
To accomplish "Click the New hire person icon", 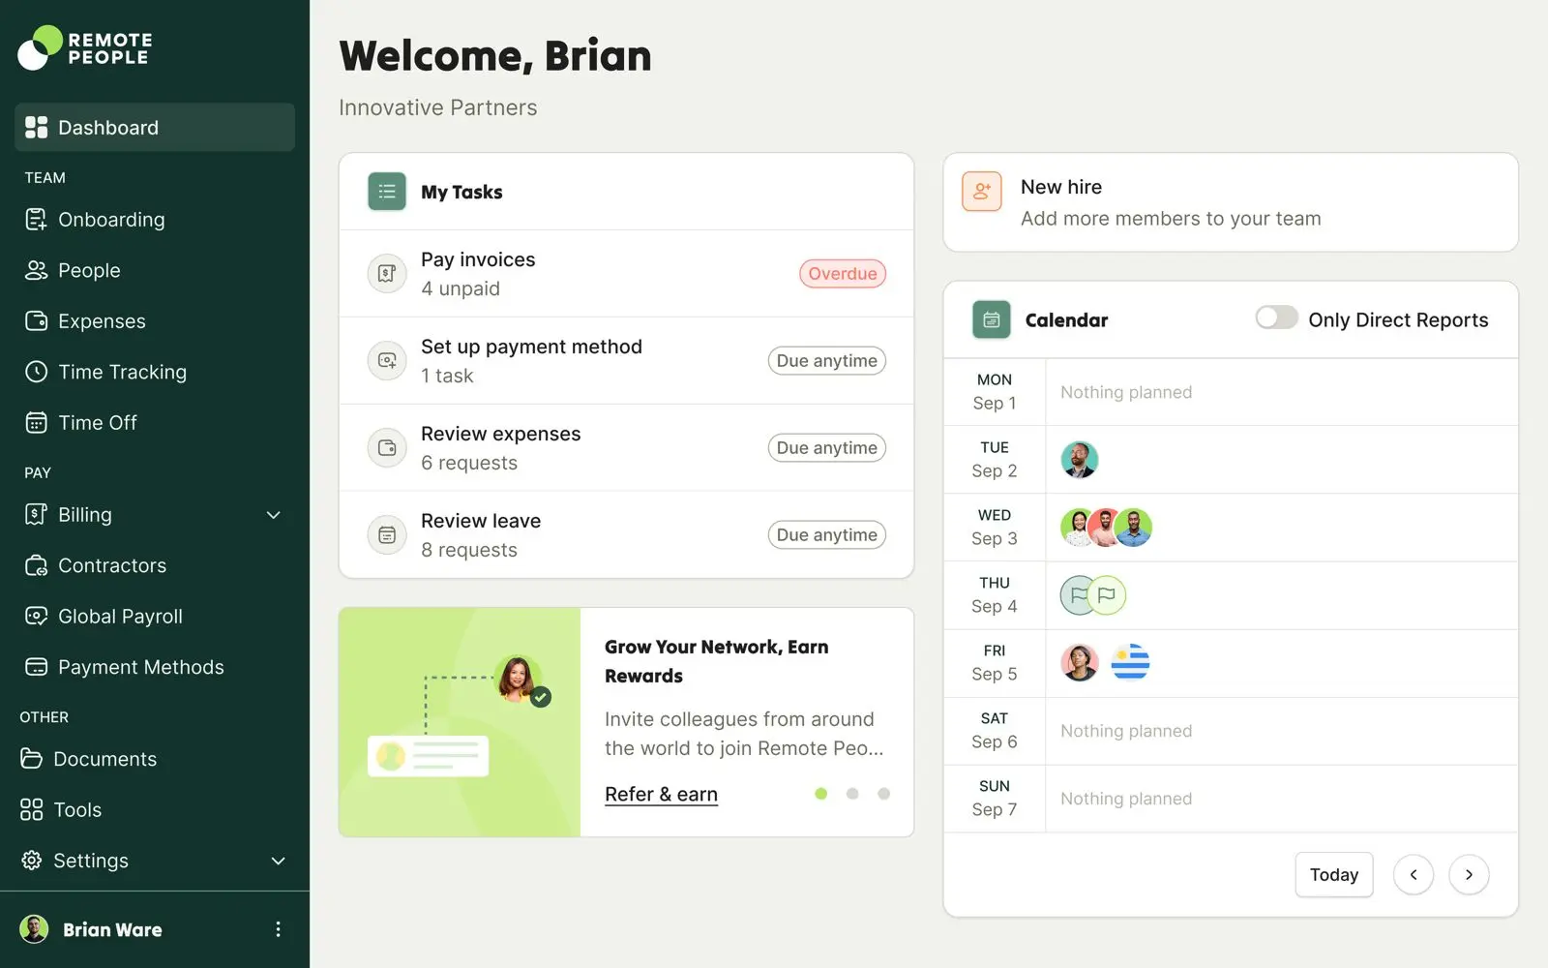I will tap(981, 192).
